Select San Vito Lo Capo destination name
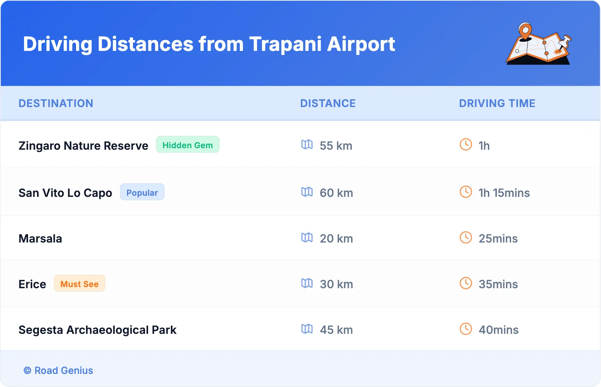 tap(66, 193)
